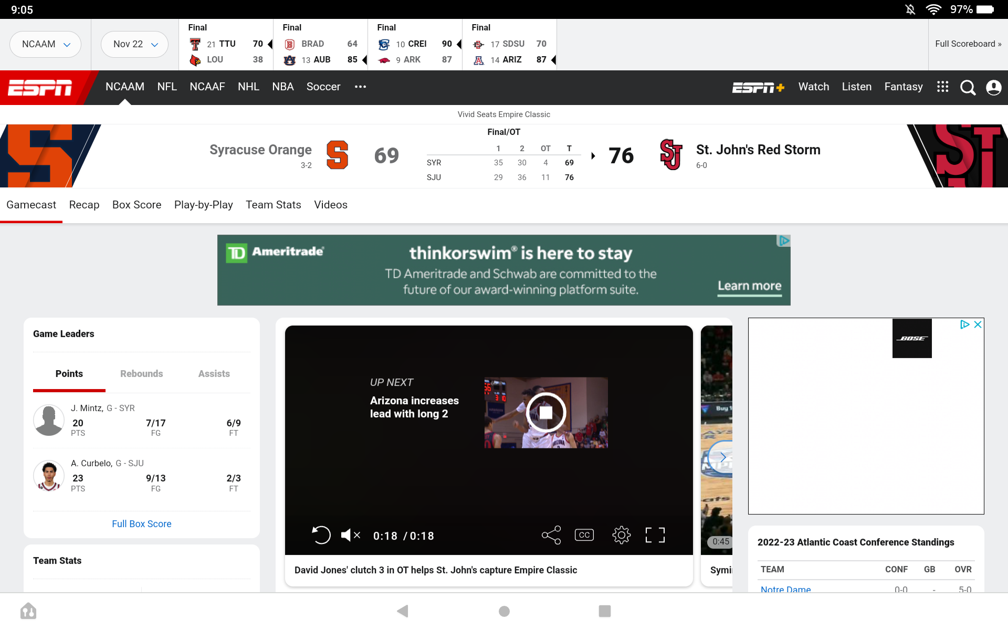Open the Nov 22 date dropdown

click(x=134, y=44)
